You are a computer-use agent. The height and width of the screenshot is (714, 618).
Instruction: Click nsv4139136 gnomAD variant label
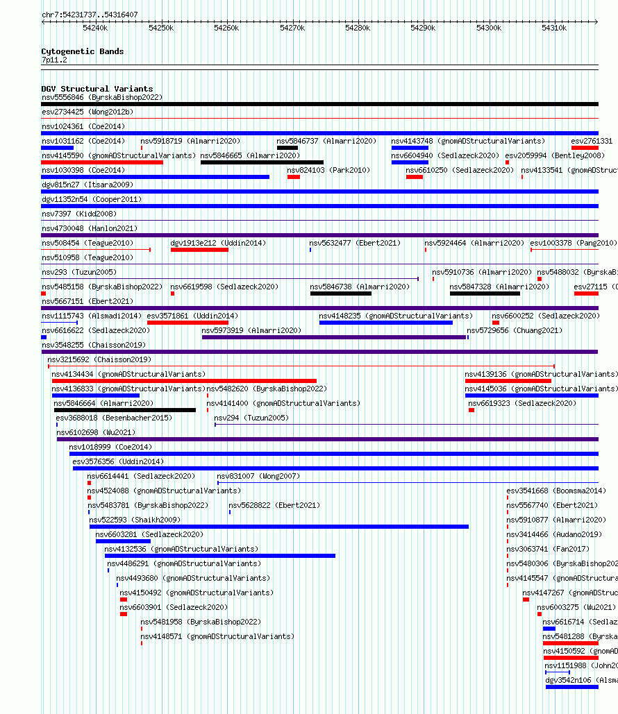coord(542,374)
